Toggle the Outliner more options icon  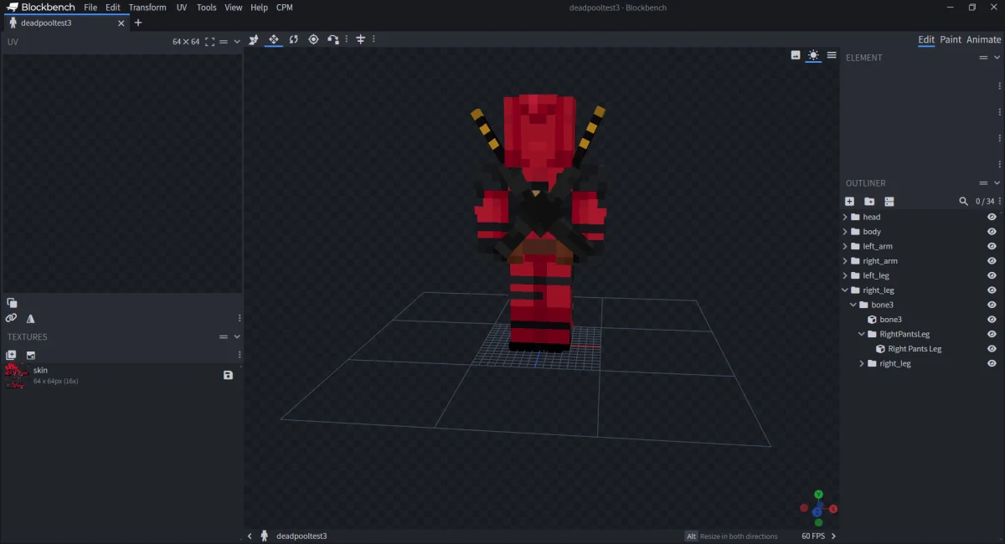[889, 202]
